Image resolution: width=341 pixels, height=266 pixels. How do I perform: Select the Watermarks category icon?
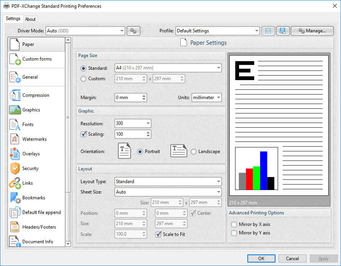pos(14,139)
